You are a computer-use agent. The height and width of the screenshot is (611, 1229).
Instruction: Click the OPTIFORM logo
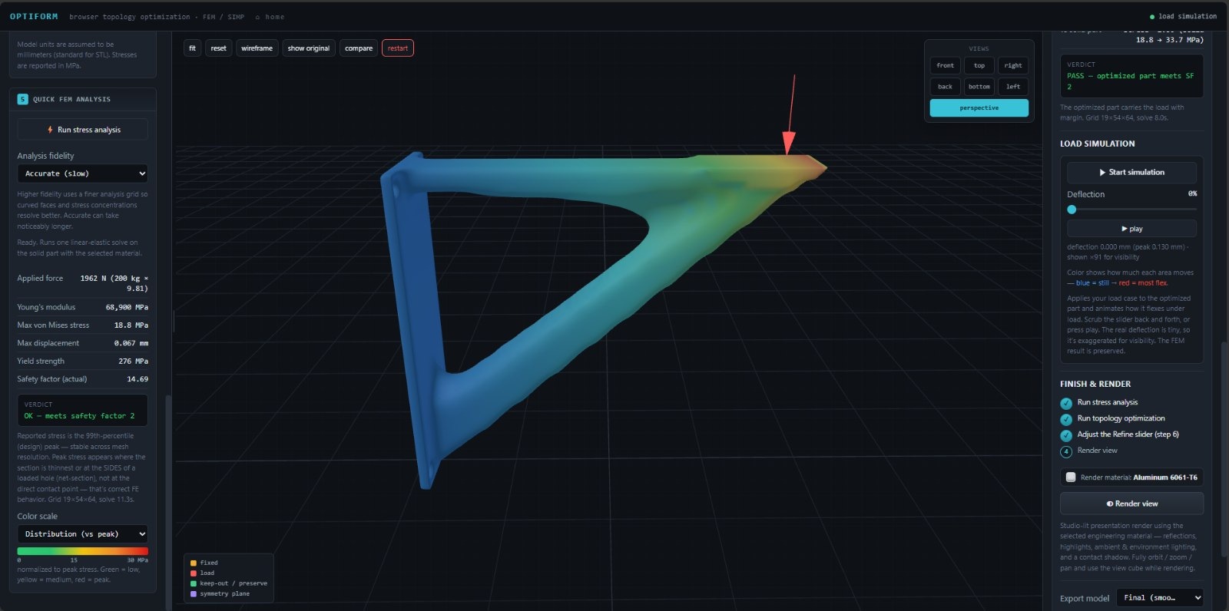click(34, 16)
